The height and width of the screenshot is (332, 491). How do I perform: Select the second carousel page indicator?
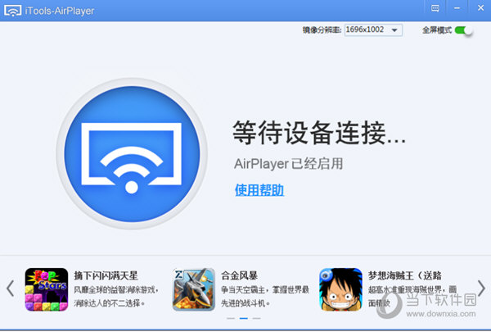click(244, 318)
